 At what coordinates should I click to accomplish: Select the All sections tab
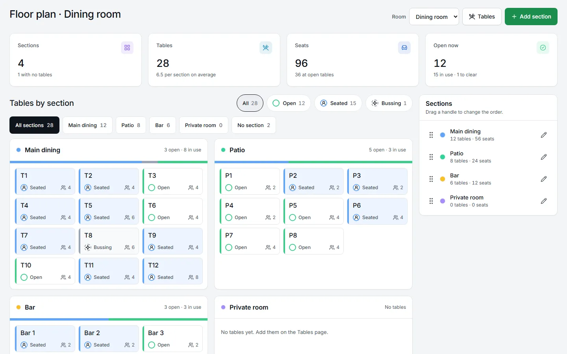[34, 125]
